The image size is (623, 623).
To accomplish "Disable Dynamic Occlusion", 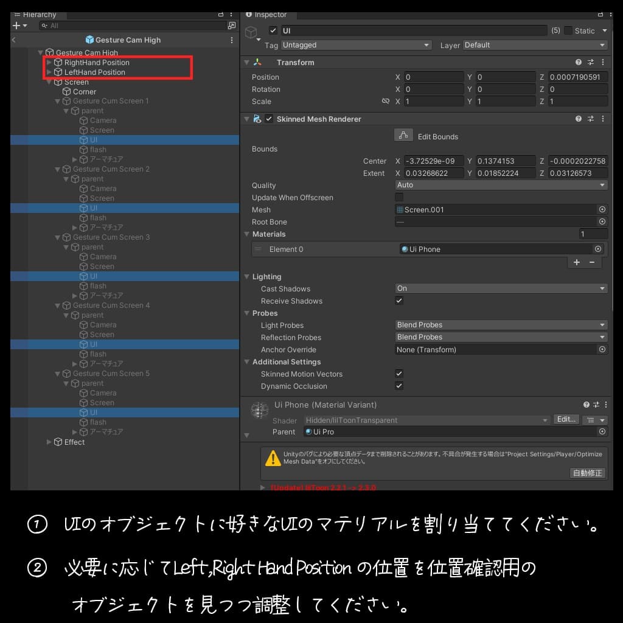I will 399,386.
